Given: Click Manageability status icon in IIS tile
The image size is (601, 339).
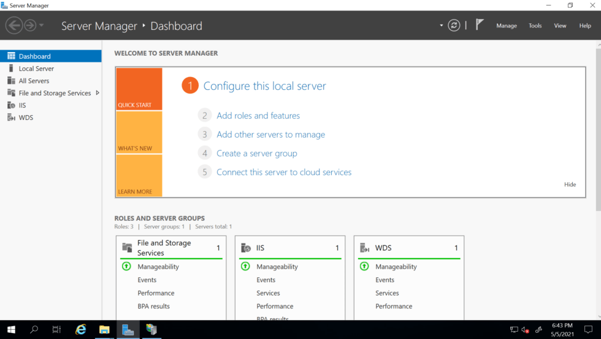Looking at the screenshot, I should (245, 266).
